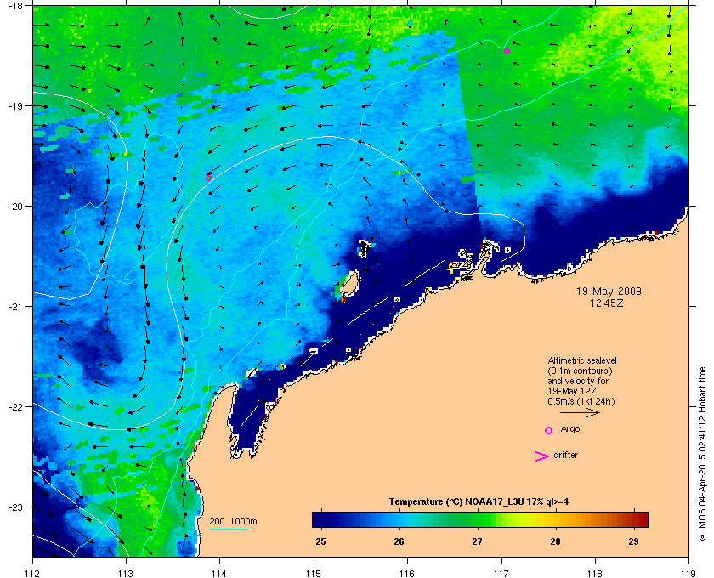
Task: Click the latitude axis label -21
Action: pyautogui.click(x=15, y=307)
